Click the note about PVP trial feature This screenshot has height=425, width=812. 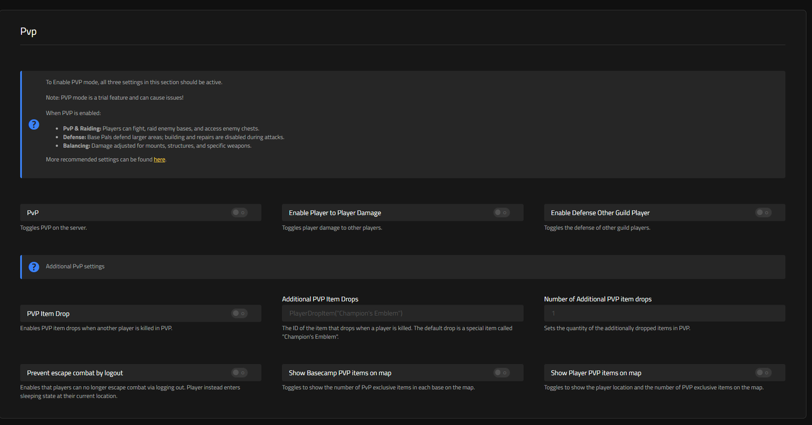[x=115, y=97]
